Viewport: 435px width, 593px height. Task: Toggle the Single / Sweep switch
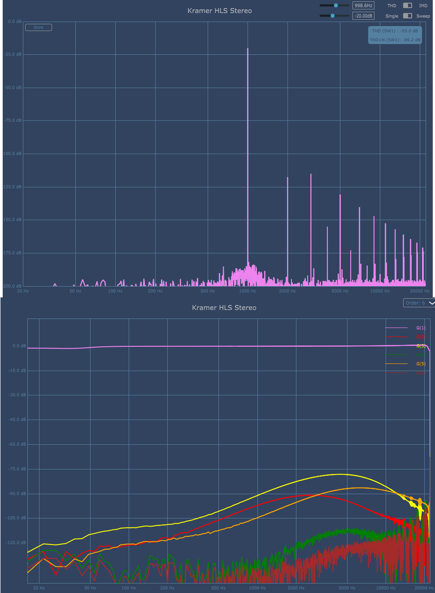click(407, 16)
